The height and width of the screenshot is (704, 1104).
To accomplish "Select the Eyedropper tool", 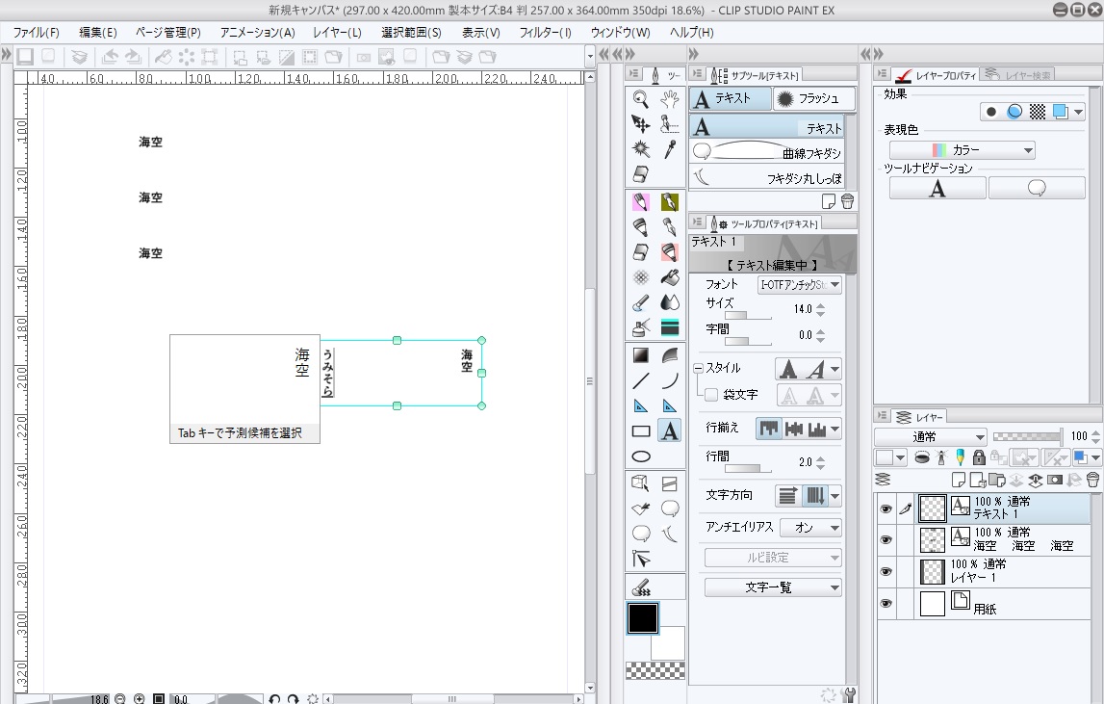I will pyautogui.click(x=671, y=149).
